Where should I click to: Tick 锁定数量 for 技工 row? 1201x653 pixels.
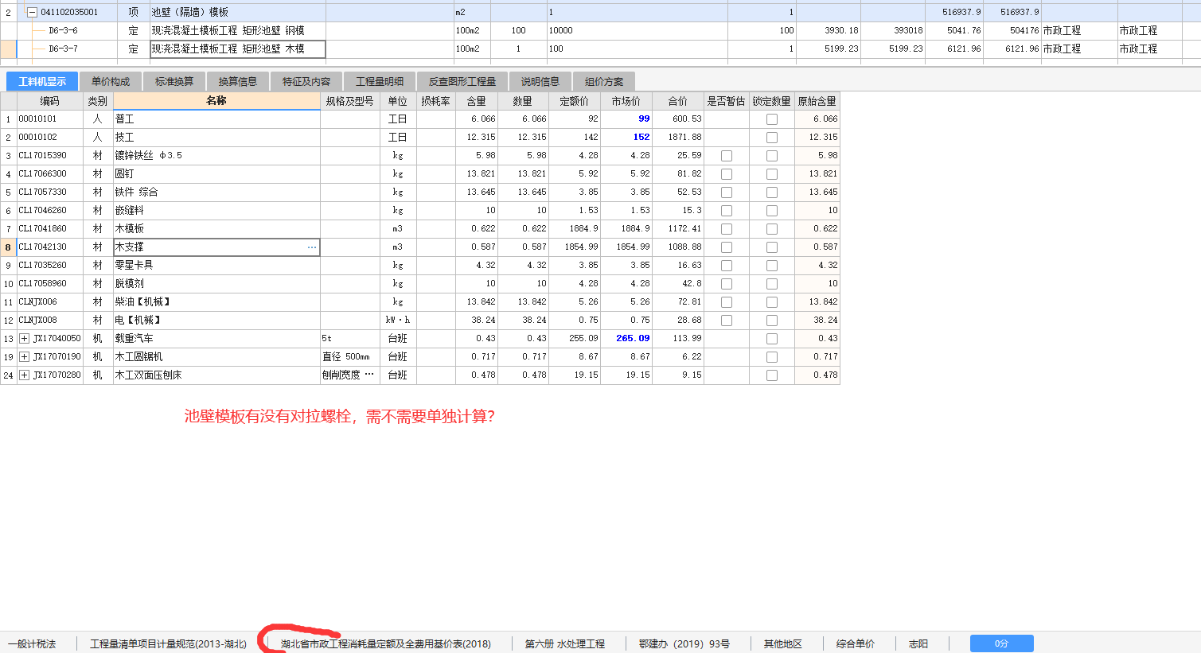coord(772,138)
